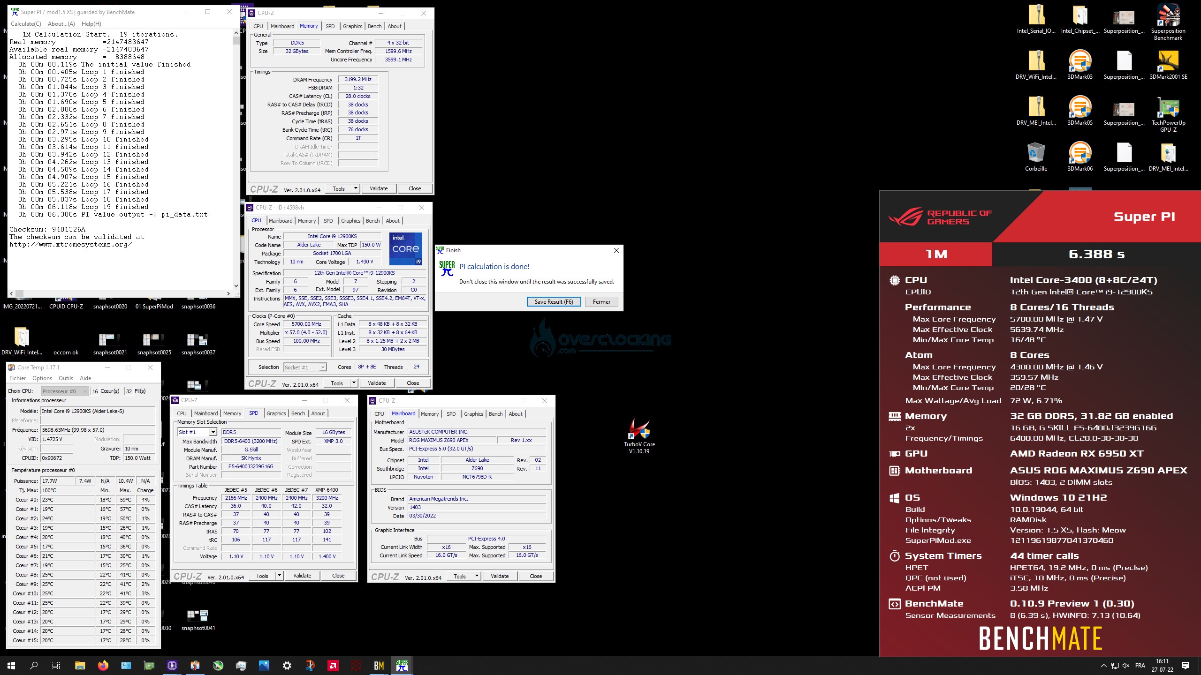This screenshot has height=675, width=1201.
Task: Switch to Mainboard tab in CPU-Z Memory window
Action: coord(282,26)
